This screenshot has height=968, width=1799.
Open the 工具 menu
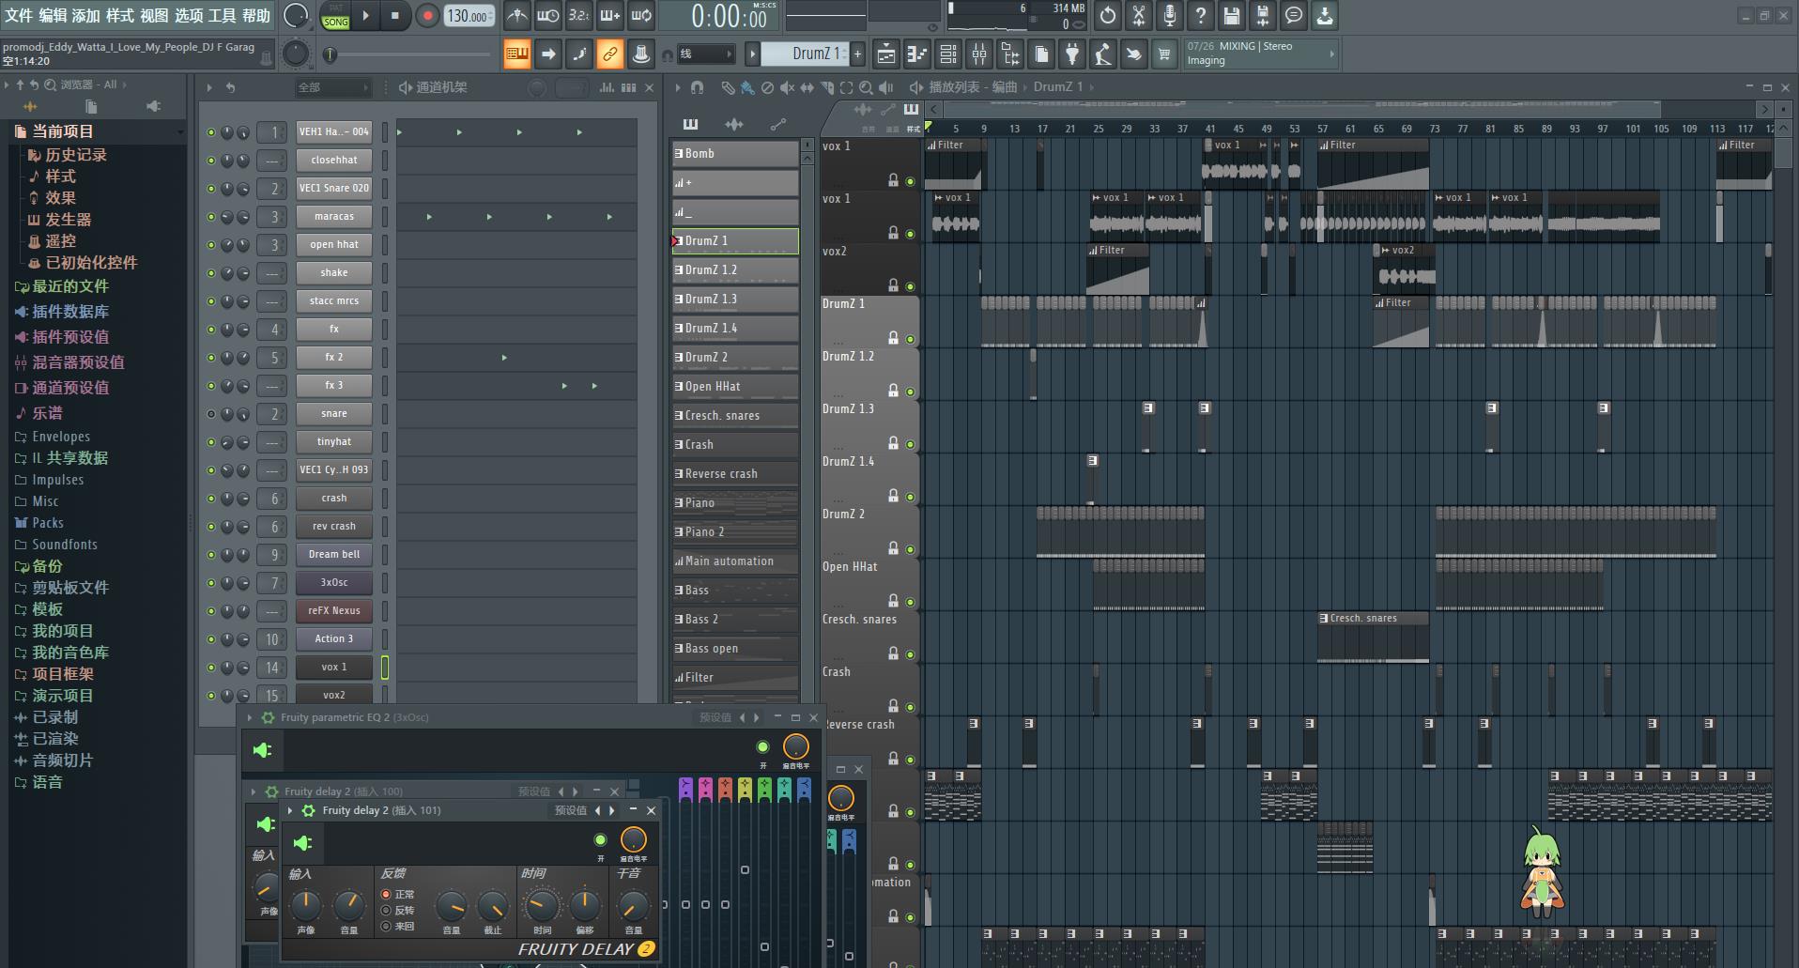click(x=222, y=15)
